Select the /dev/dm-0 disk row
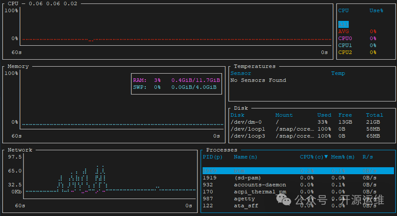Viewport: 397px width, 216px height. click(x=304, y=122)
